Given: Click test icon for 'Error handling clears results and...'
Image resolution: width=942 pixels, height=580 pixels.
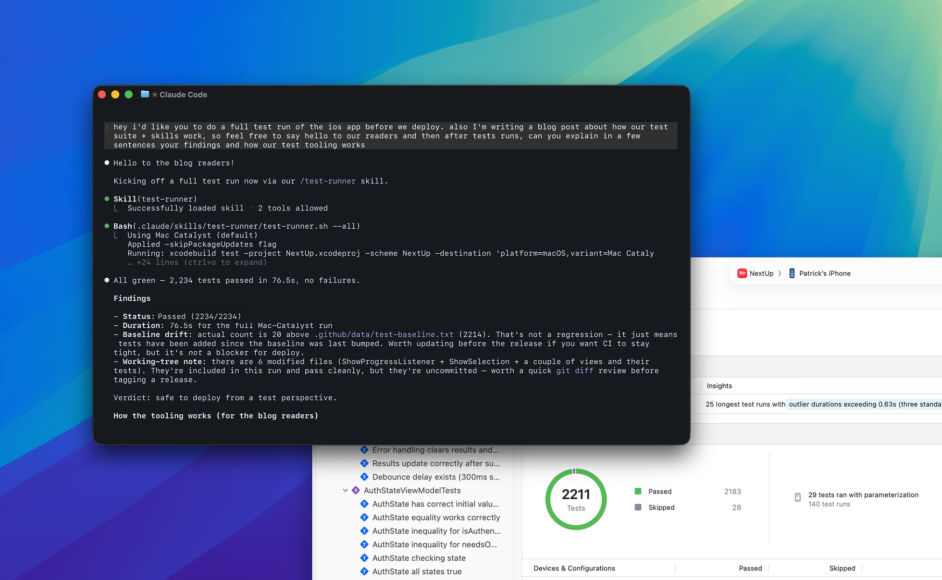Looking at the screenshot, I should (x=364, y=450).
